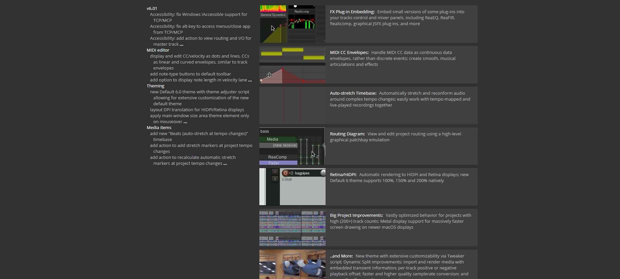Open the Big Project Improvements thumbnail
This screenshot has width=620, height=279.
292,227
